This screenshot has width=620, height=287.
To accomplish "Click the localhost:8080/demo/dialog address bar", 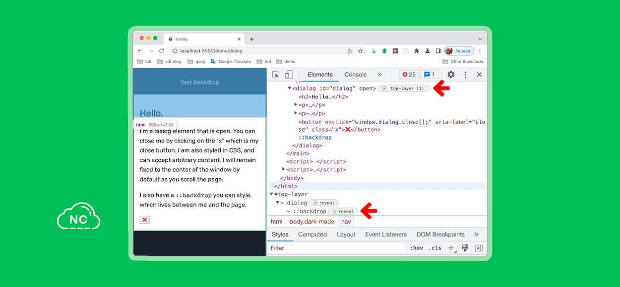I will (268, 51).
